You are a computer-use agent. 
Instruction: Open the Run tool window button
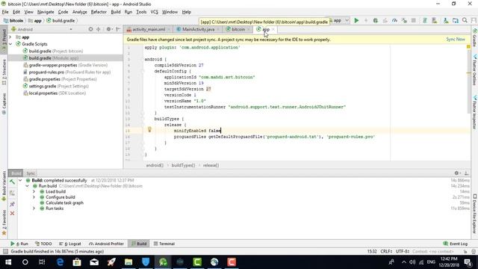point(19,244)
